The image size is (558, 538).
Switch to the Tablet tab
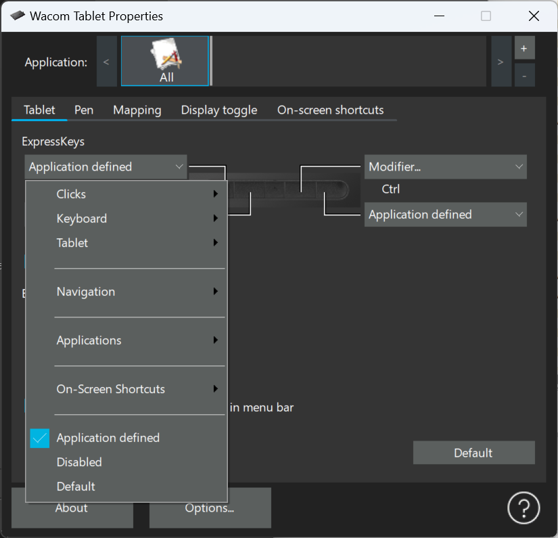pyautogui.click(x=39, y=110)
